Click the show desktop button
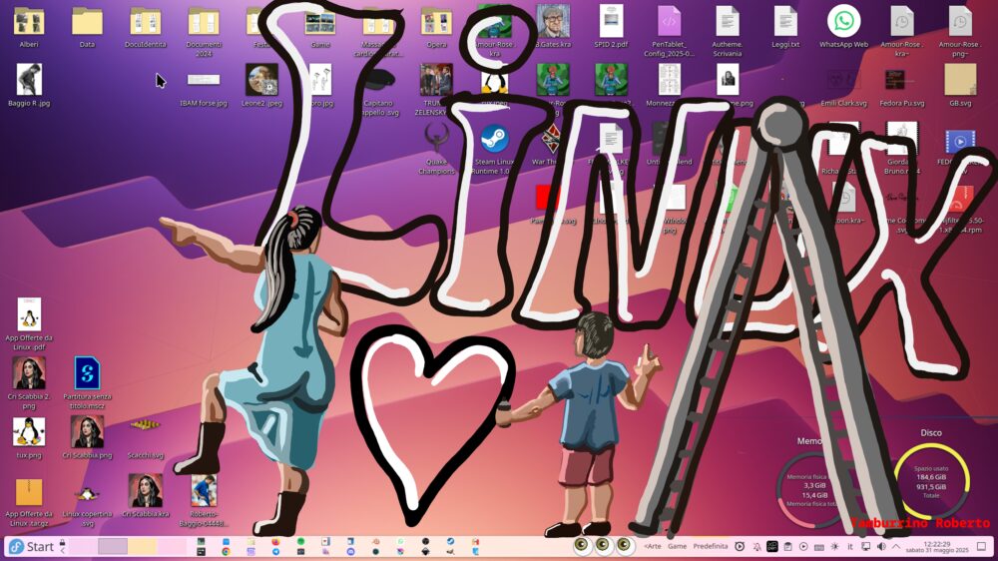The image size is (998, 561). click(981, 546)
